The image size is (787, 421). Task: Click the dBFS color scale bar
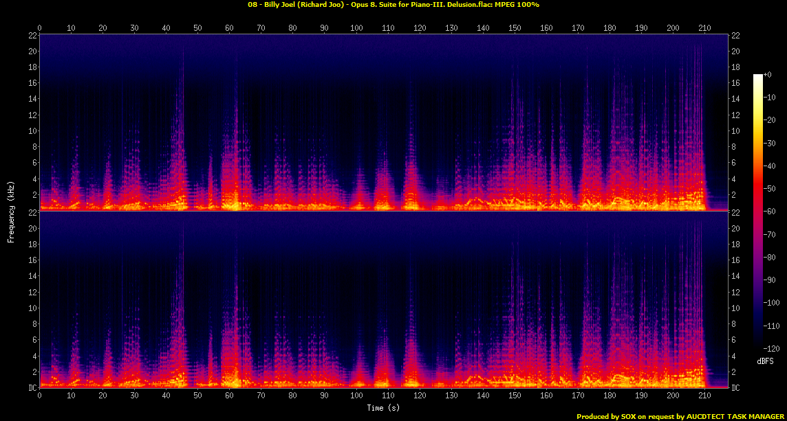757,214
